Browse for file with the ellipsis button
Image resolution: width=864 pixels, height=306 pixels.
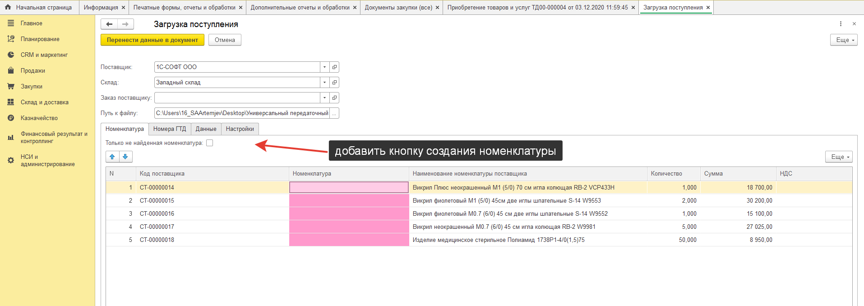point(334,113)
